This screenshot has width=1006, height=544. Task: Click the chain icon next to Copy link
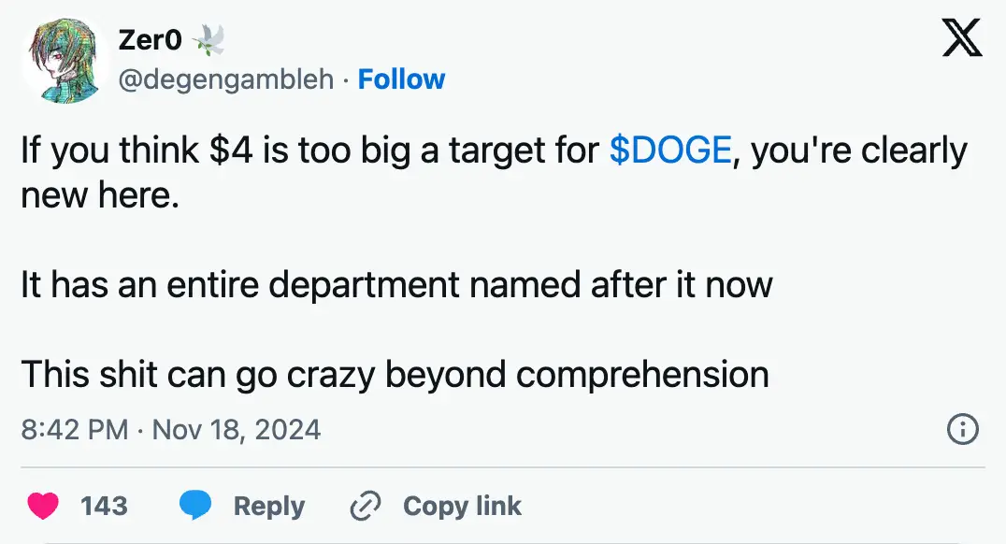(x=365, y=506)
